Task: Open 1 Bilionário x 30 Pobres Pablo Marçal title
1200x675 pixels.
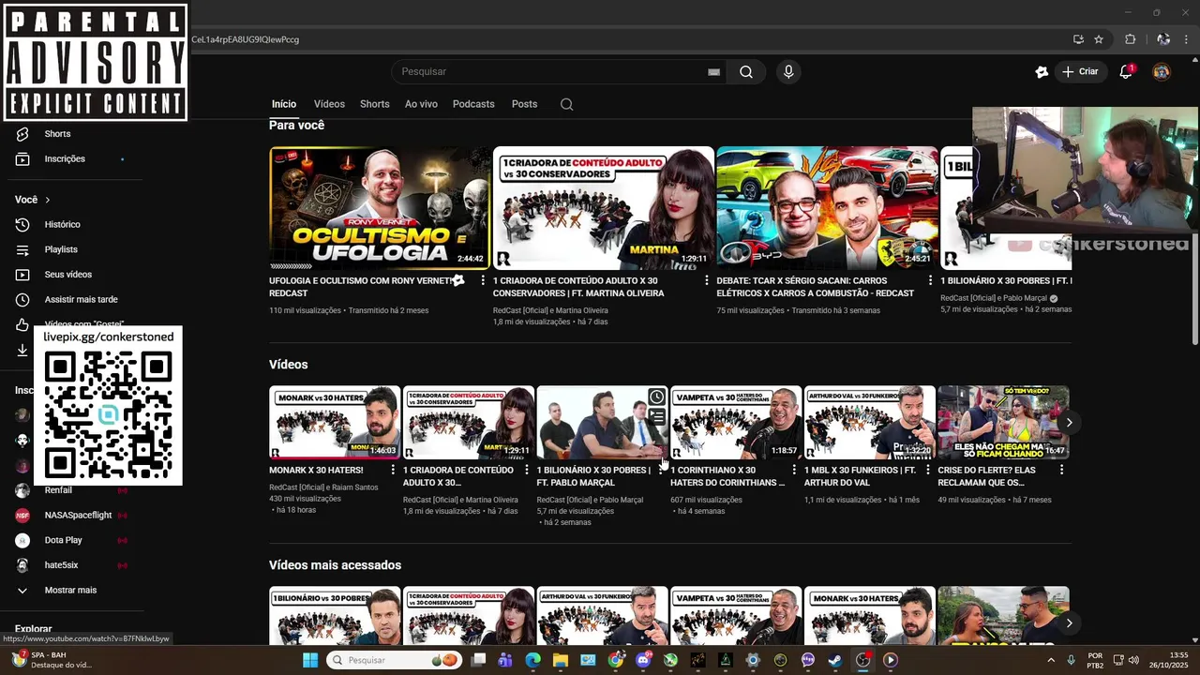Action: [x=593, y=476]
